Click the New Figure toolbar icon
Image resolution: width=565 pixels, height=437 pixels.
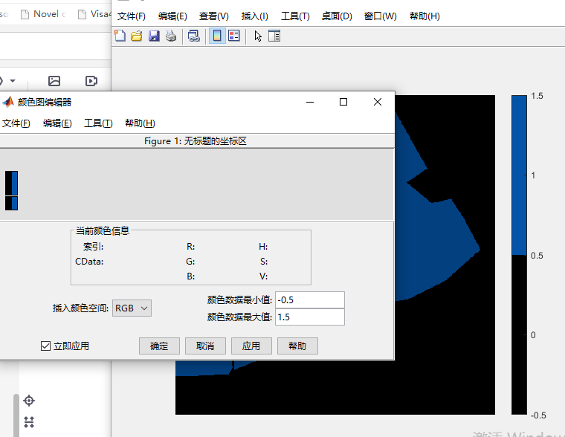pos(120,36)
